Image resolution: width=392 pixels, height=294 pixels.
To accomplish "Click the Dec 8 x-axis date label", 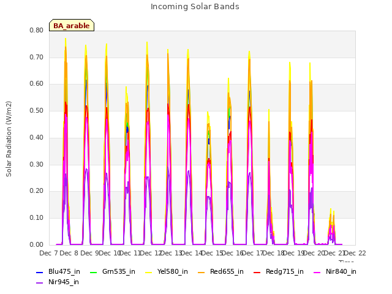I will click(69, 253).
